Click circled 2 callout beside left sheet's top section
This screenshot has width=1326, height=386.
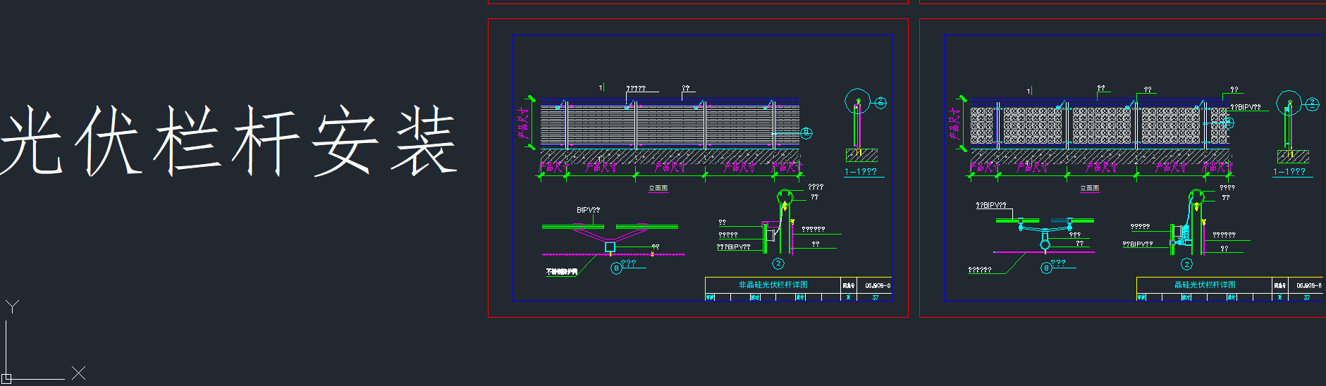point(880,103)
